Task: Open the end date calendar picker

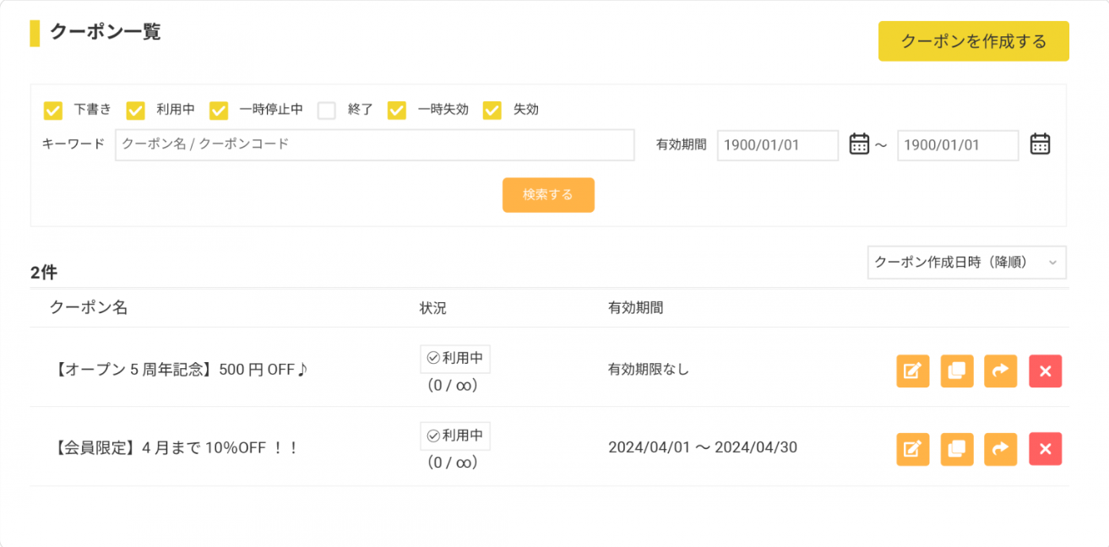Action: click(x=1040, y=144)
